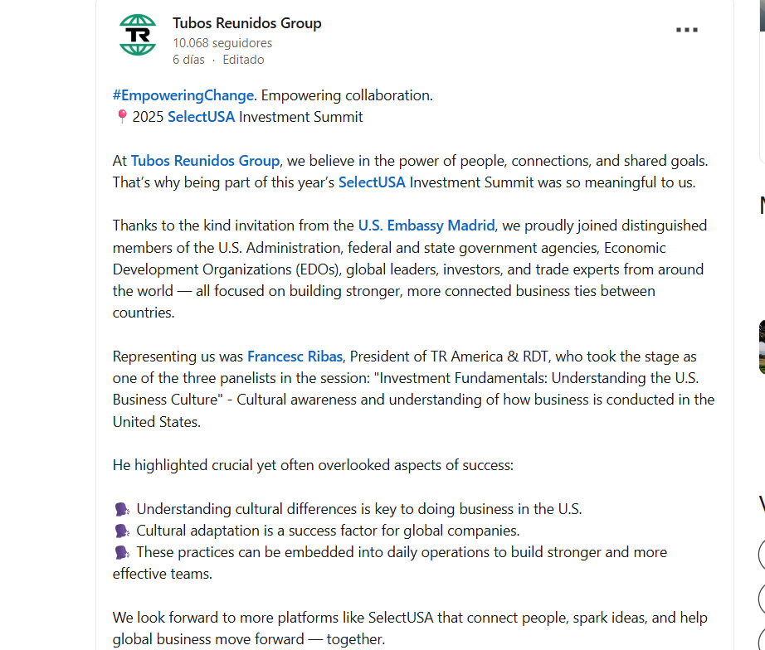765x650 pixels.
Task: Click speaking-head emoji beside 'Understanding cultural differences'
Action: point(122,510)
